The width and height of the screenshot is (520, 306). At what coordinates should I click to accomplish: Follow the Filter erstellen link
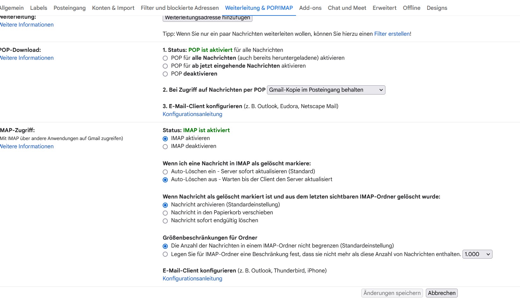tap(392, 34)
